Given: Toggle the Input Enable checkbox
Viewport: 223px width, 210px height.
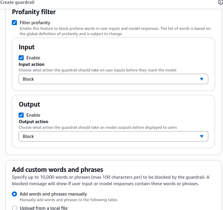Looking at the screenshot, I should pos(21,58).
